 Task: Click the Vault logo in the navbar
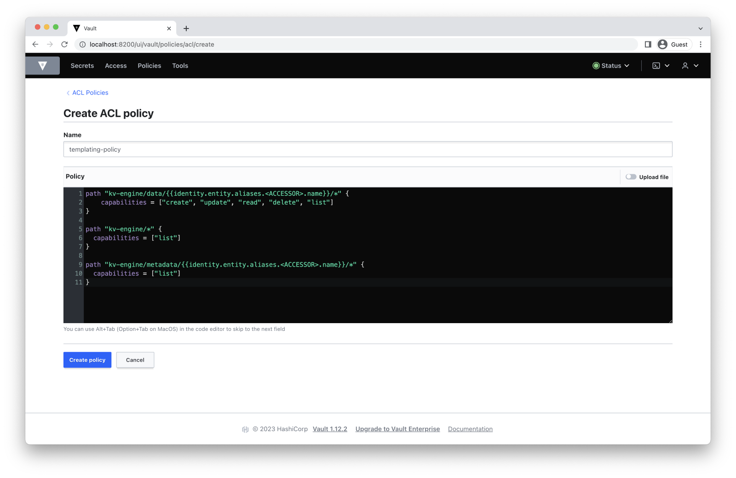point(42,65)
